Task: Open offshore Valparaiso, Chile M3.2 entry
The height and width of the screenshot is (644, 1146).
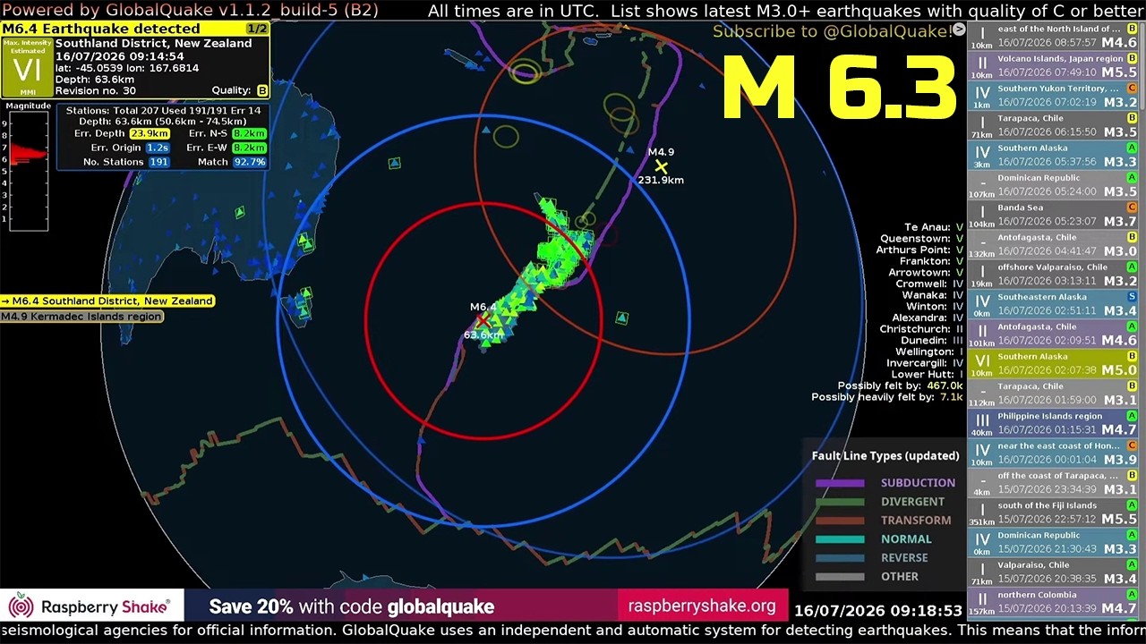Action: tap(1054, 275)
